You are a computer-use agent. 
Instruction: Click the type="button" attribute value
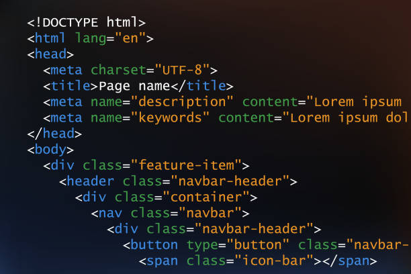click(258, 245)
